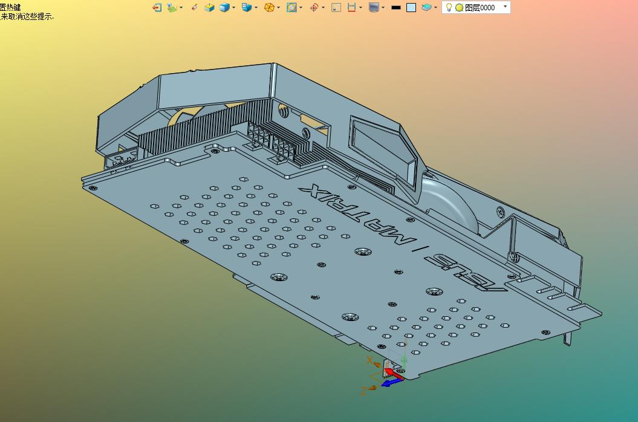The height and width of the screenshot is (422, 638).
Task: Click the yellow-topped box face icon
Action: point(209,7)
